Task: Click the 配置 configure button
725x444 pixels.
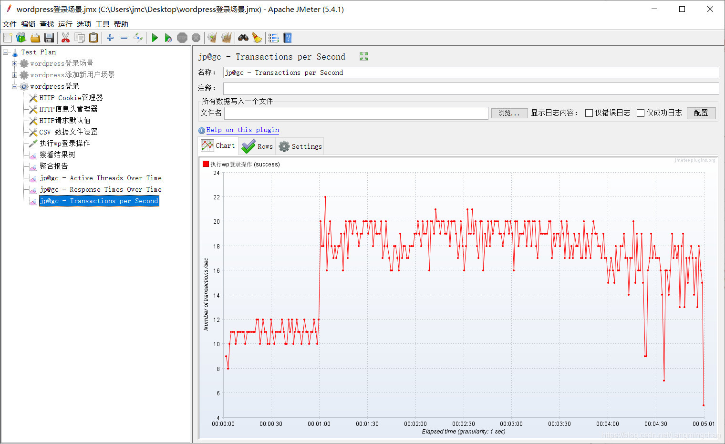Action: pos(701,113)
